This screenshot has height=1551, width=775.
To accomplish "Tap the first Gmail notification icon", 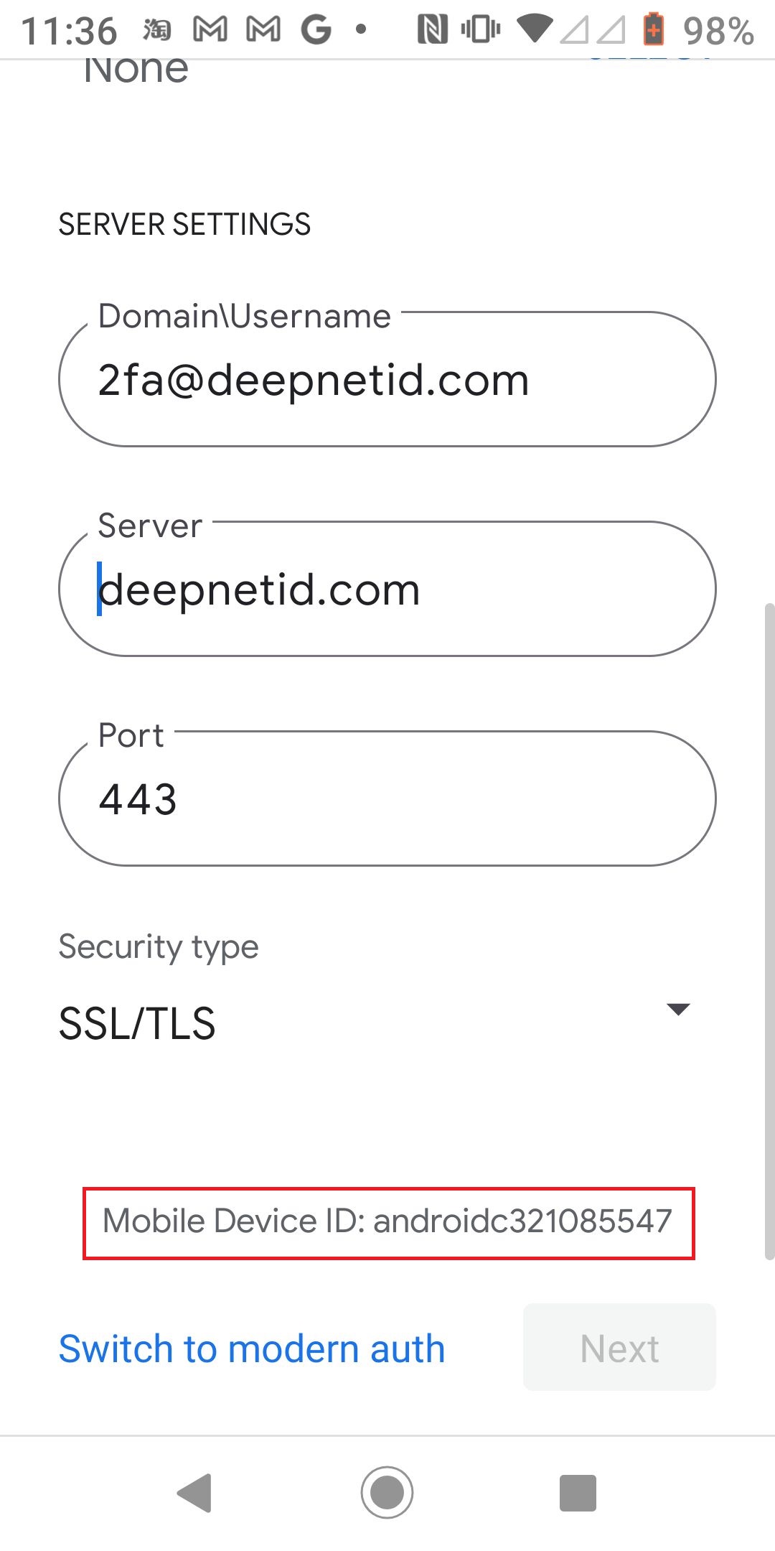I will pyautogui.click(x=210, y=30).
